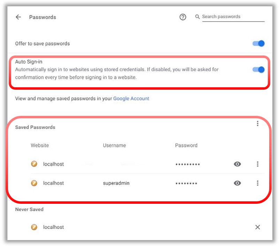
Task: Click the search magnifier icon
Action: (x=197, y=17)
